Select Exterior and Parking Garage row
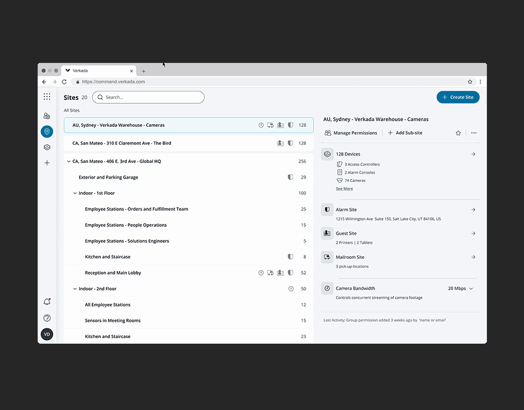Viewport: 524px width, 410px height. [189, 177]
